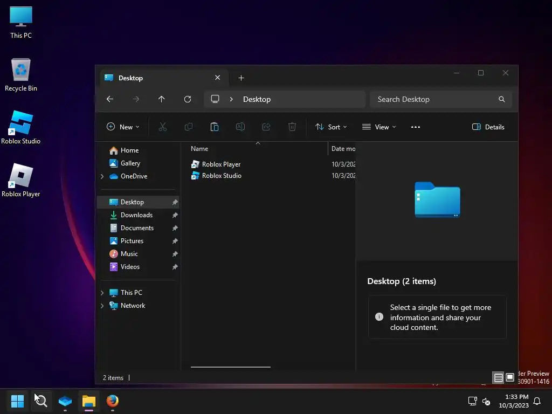Select the This PC desktop icon
The height and width of the screenshot is (414, 552).
21,23
